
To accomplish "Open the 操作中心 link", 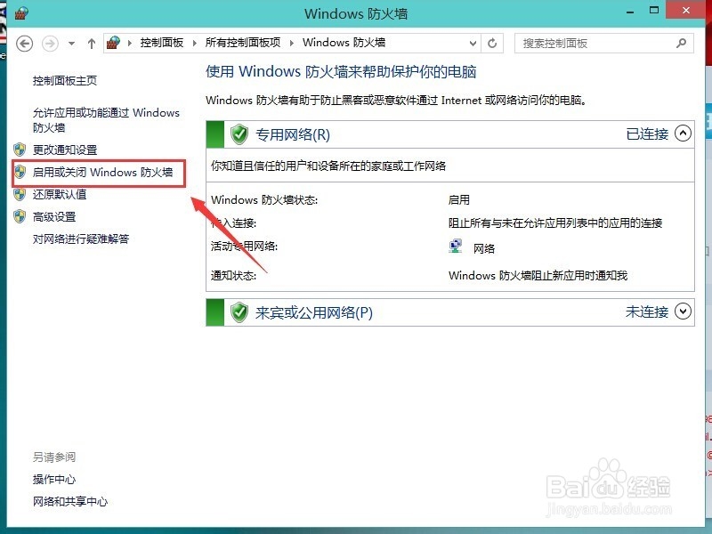I will (55, 479).
